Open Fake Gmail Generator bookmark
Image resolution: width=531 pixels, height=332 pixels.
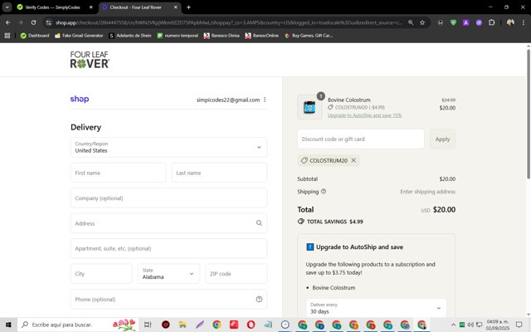[79, 35]
